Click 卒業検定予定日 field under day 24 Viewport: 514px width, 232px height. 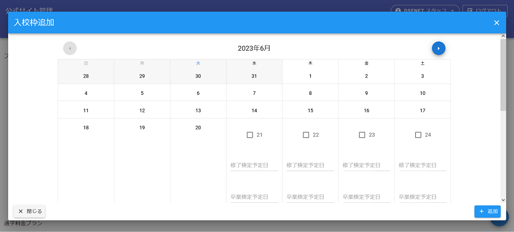click(x=422, y=197)
